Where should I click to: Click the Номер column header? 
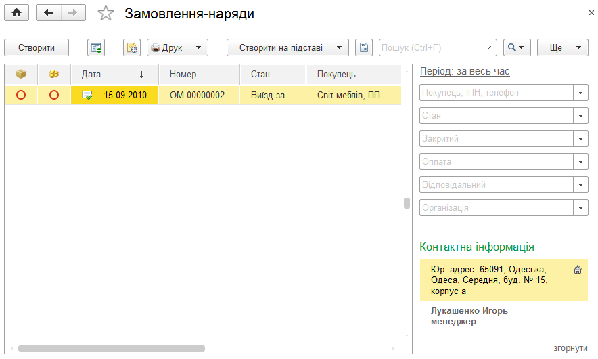pos(199,74)
